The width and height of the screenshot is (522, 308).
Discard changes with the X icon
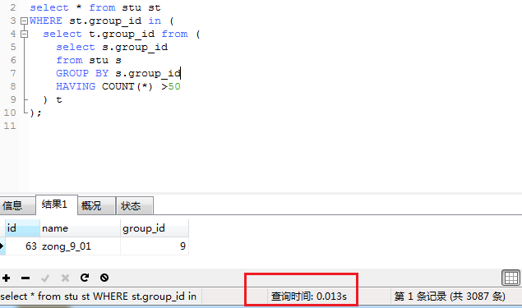coord(65,278)
